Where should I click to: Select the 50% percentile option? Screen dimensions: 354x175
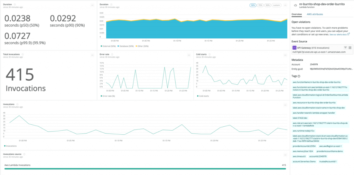[253, 5]
